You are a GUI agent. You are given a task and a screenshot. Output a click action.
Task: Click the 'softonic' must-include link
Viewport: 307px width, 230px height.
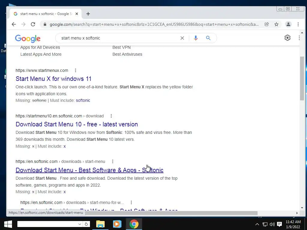pos(83,100)
